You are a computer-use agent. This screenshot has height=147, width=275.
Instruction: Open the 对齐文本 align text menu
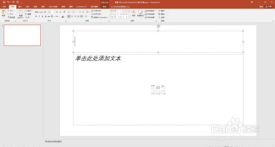[97, 14]
